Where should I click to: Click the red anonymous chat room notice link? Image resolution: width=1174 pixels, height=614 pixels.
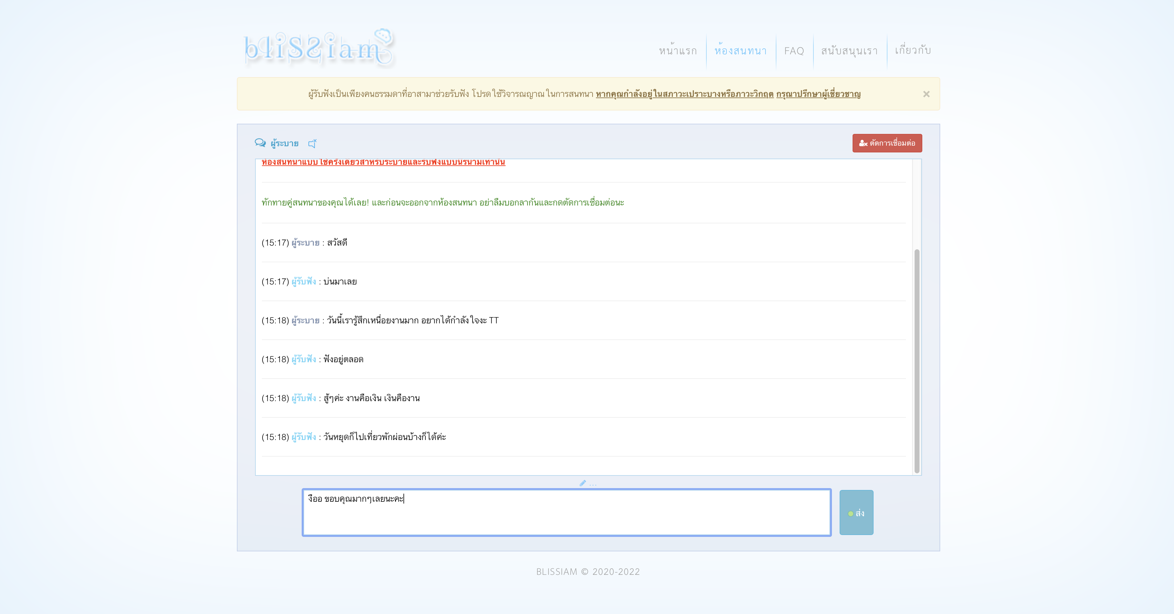(x=383, y=162)
